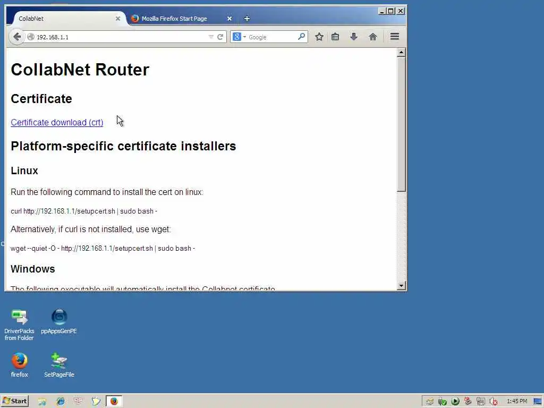Go back using the browser back arrow
The height and width of the screenshot is (408, 544).
tap(16, 37)
